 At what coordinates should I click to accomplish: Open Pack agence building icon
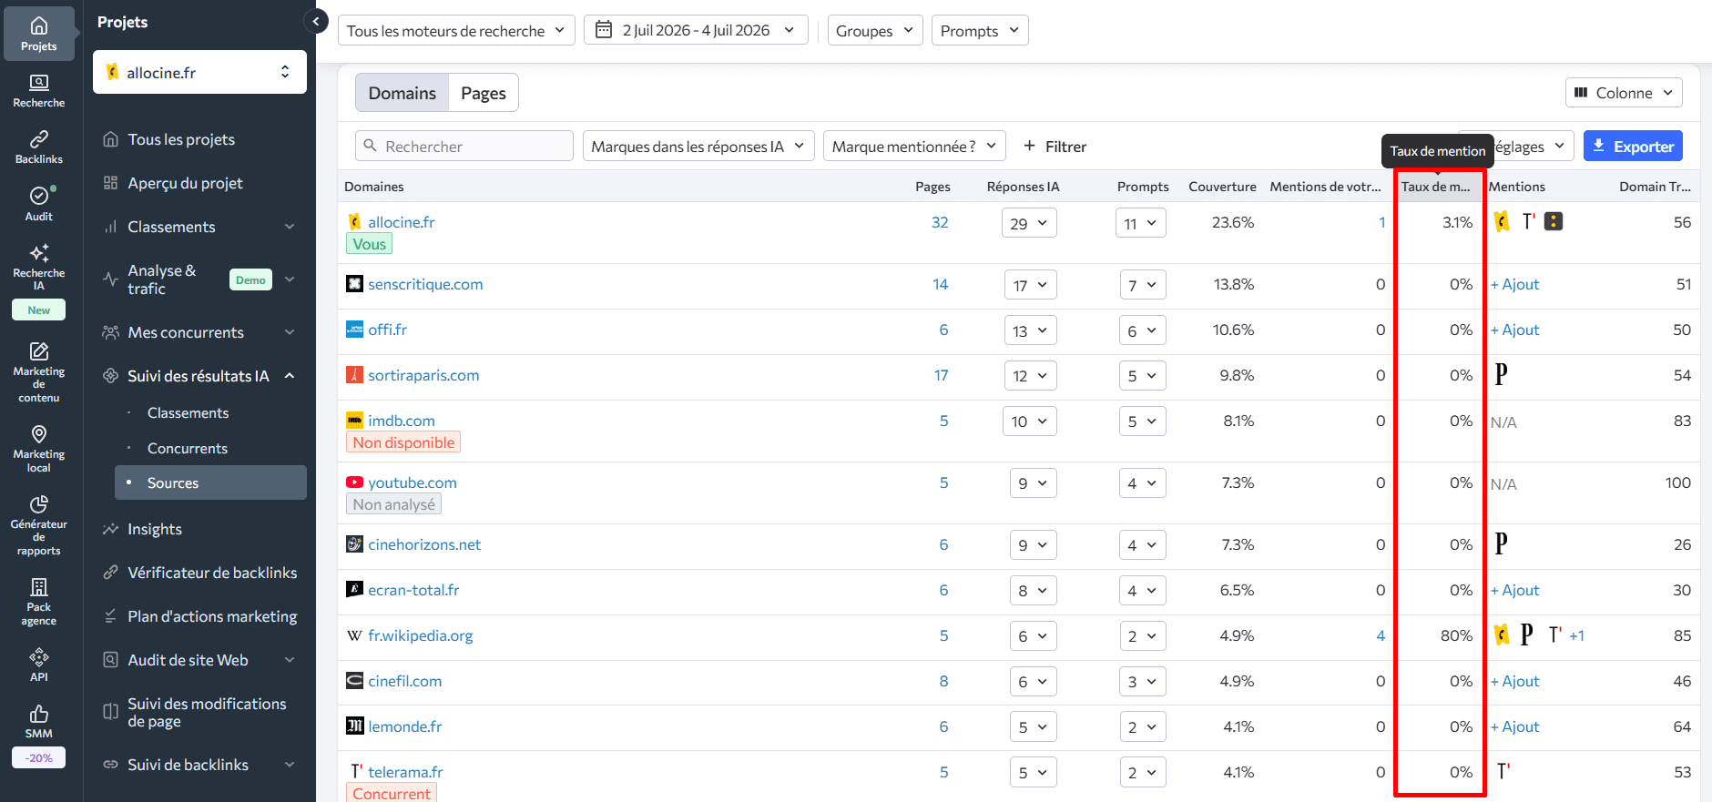pyautogui.click(x=39, y=587)
